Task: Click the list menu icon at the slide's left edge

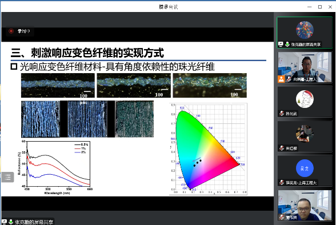Action: point(8,177)
